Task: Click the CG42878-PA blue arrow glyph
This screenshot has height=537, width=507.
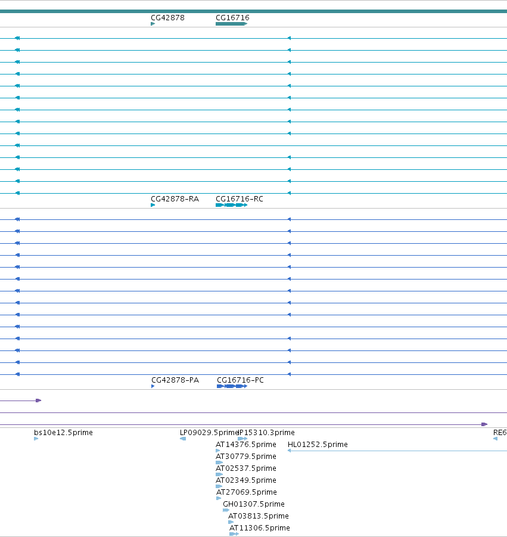Action: [x=153, y=386]
